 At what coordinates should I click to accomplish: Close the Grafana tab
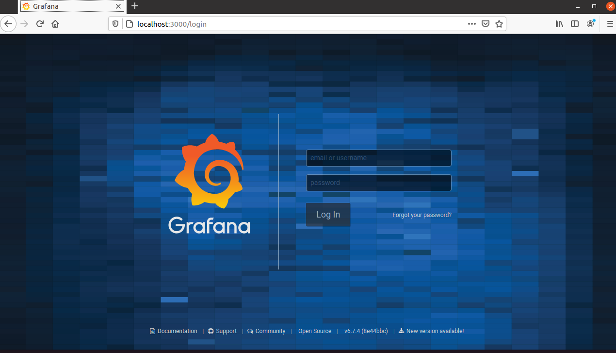click(x=118, y=6)
